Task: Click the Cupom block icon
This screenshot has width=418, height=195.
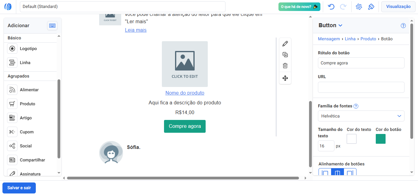Action: pyautogui.click(x=12, y=132)
